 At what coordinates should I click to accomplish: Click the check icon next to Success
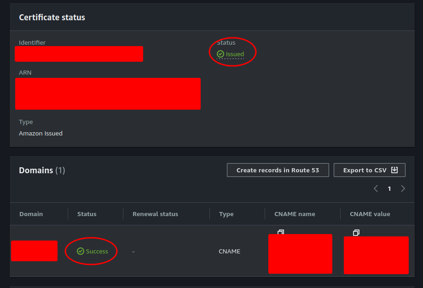(81, 251)
